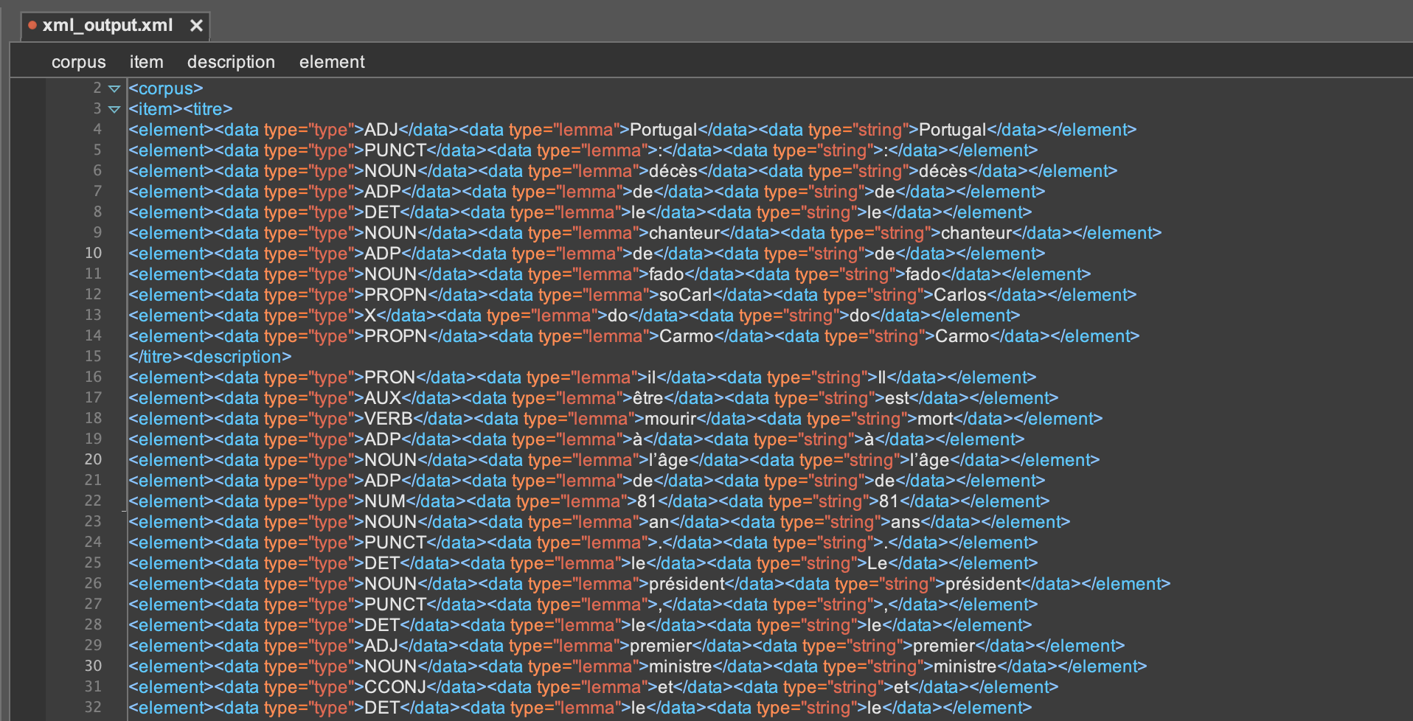Viewport: 1413px width, 721px height.
Task: Click the PROPN type before Carmo lemma
Action: click(x=396, y=336)
